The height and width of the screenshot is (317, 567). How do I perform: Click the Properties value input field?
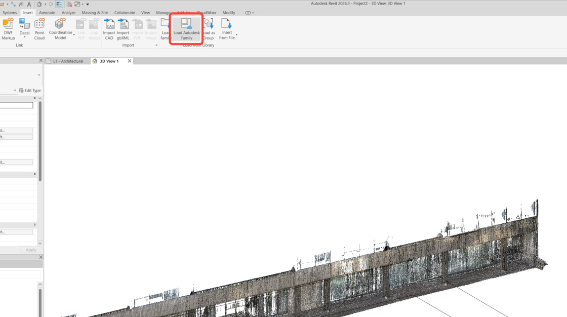(x=16, y=105)
